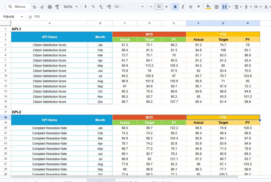Increase font size with plus button
271x182 pixels.
pos(166,7)
